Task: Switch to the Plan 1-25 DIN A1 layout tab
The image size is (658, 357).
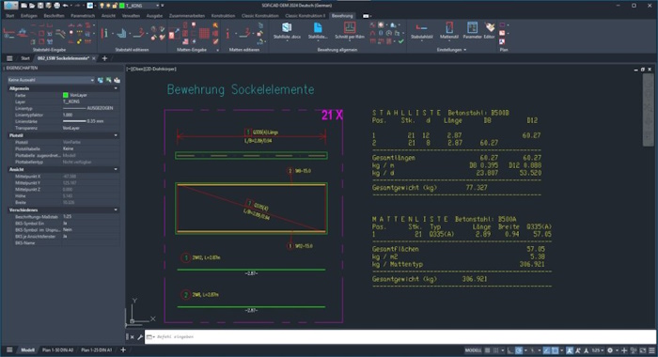Action: [97, 349]
